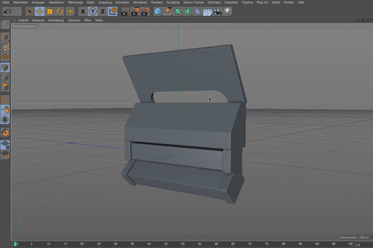Viewport: 373px width, 248px height.
Task: Render the active view clapperboard
Action: pyautogui.click(x=125, y=12)
